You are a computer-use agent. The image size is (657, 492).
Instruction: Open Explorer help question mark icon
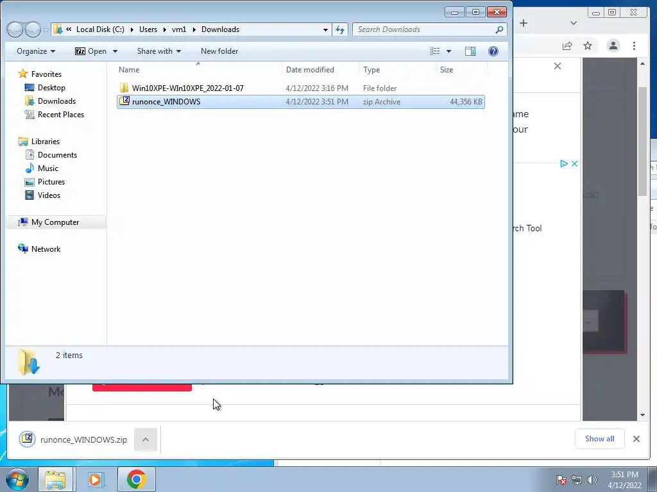click(493, 51)
